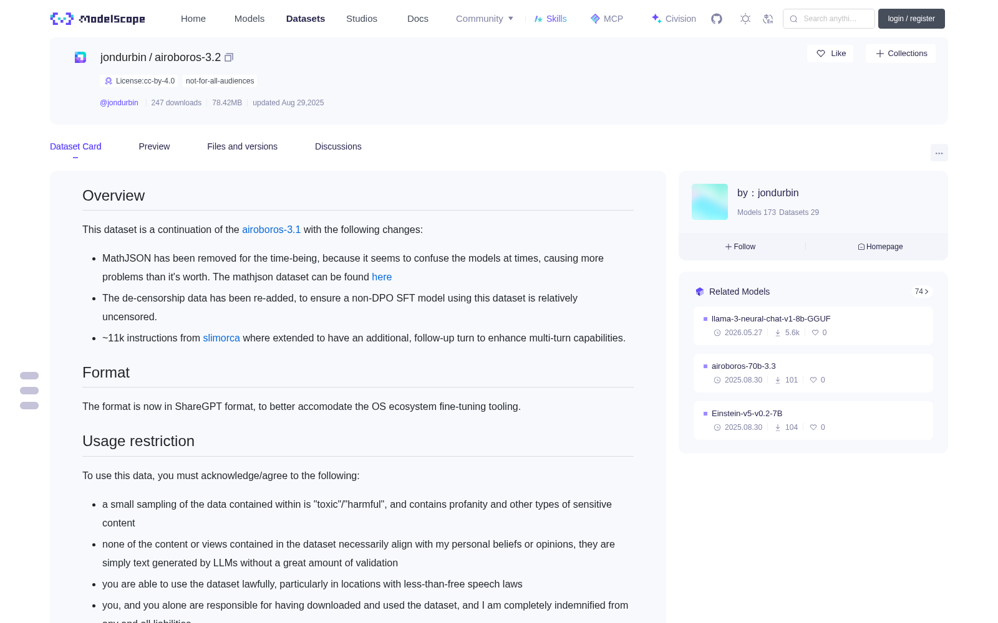Click the Like button
The image size is (998, 623).
point(830,54)
